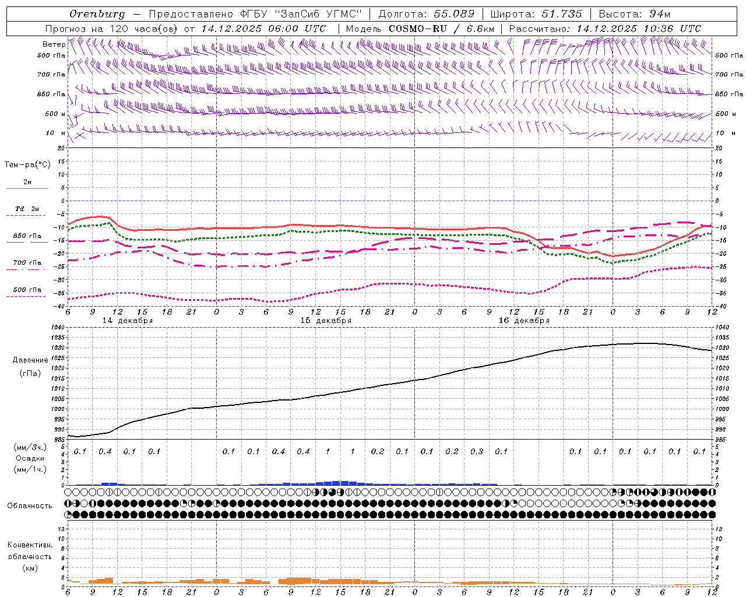Image resolution: width=746 pixels, height=597 pixels.
Task: Click the "Прогноз на 120 часа(ов)" text
Action: pyautogui.click(x=112, y=29)
